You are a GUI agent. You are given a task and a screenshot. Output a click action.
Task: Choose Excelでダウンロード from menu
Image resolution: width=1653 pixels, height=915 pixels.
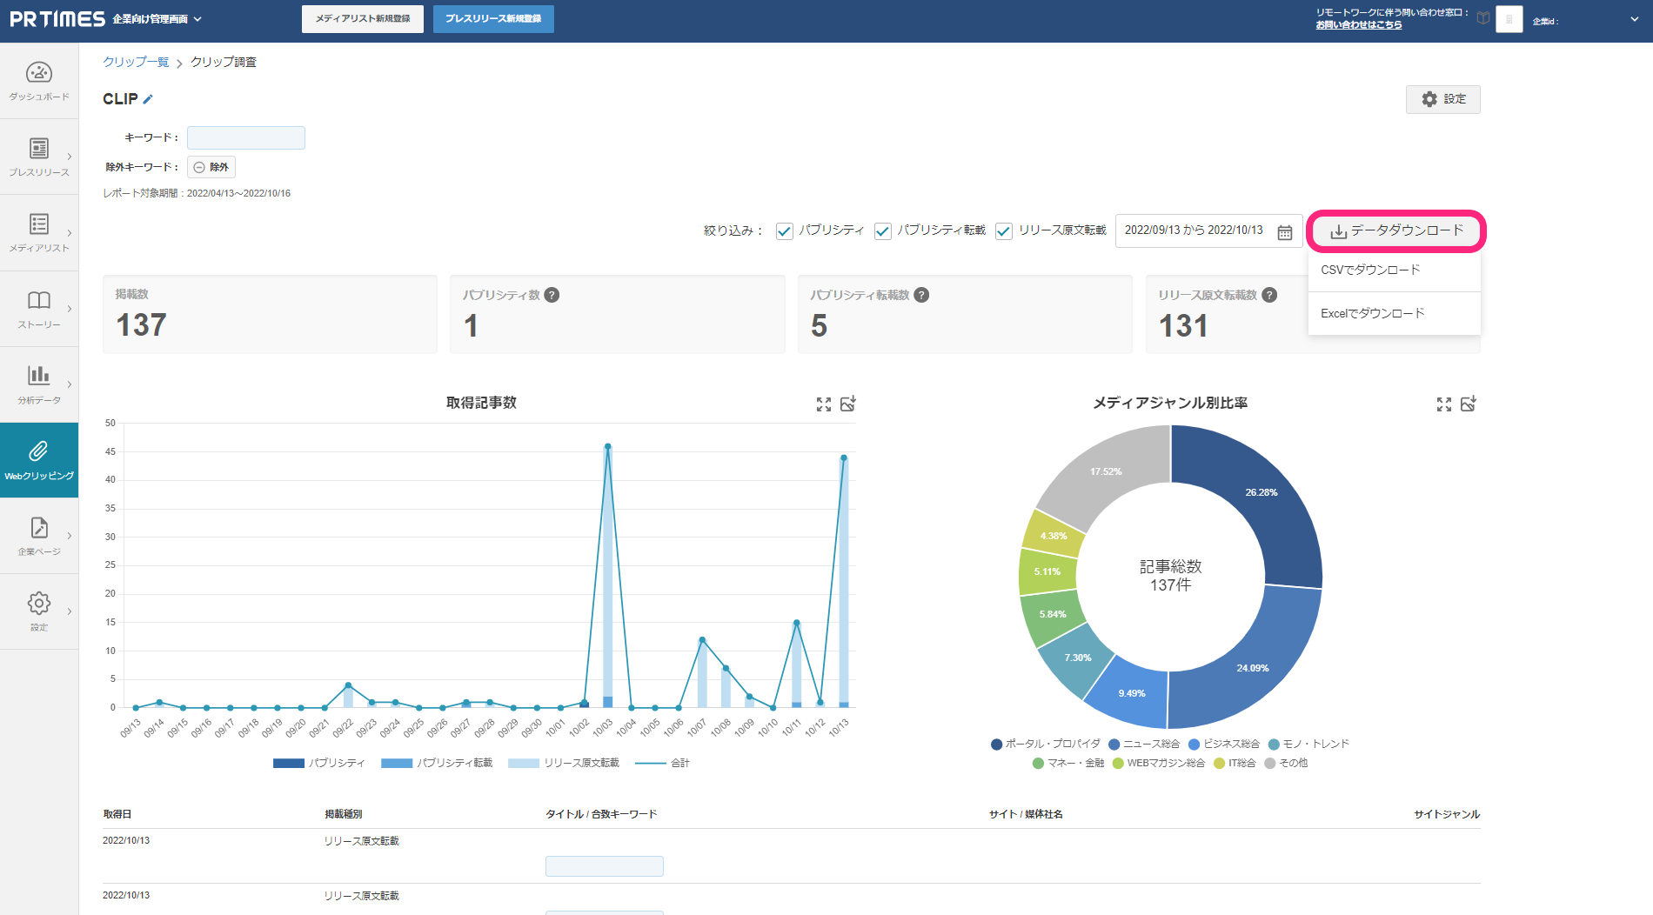1395,313
